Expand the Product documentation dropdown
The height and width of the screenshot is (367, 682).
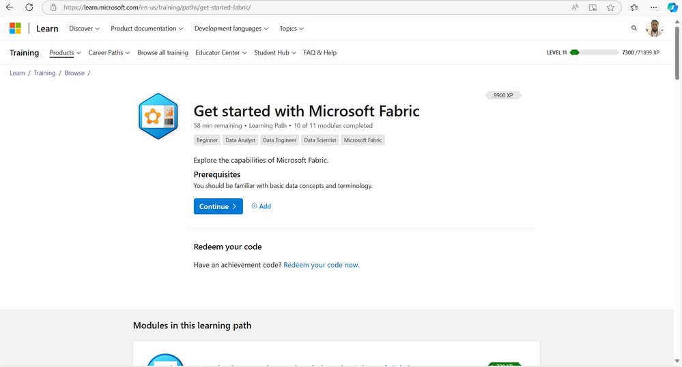pyautogui.click(x=147, y=29)
